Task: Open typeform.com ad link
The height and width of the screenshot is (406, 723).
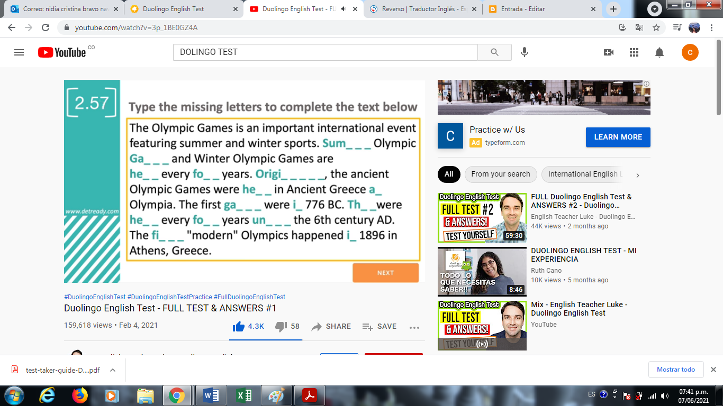Action: (x=505, y=143)
